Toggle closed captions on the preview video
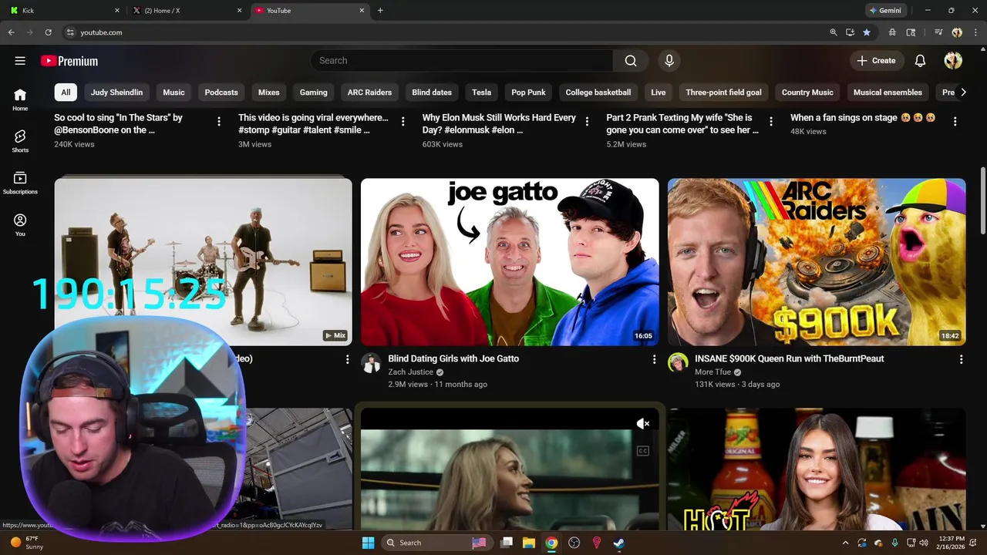Image resolution: width=987 pixels, height=555 pixels. [x=643, y=451]
